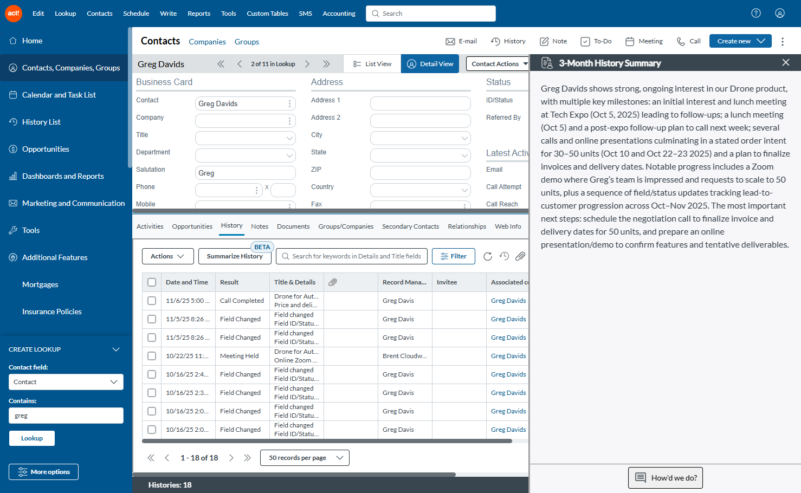Log a Call from the toolbar

tap(689, 41)
